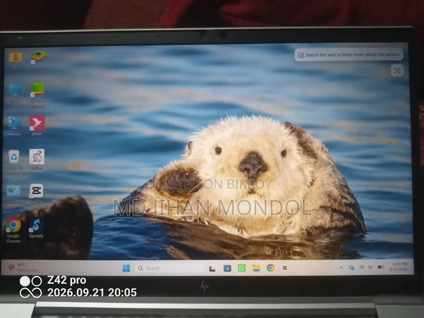
Task: Open WhatsApp from the taskbar
Action: coord(242,268)
